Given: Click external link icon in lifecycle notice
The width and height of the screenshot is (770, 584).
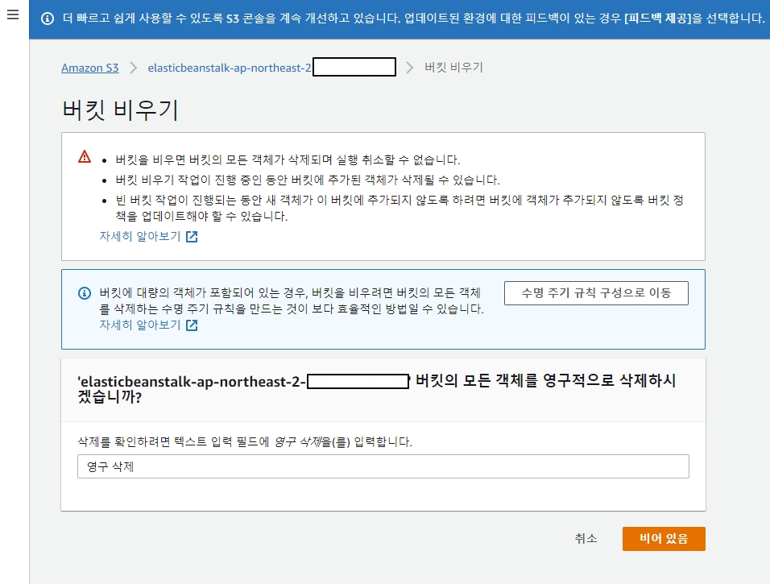Looking at the screenshot, I should coord(192,325).
